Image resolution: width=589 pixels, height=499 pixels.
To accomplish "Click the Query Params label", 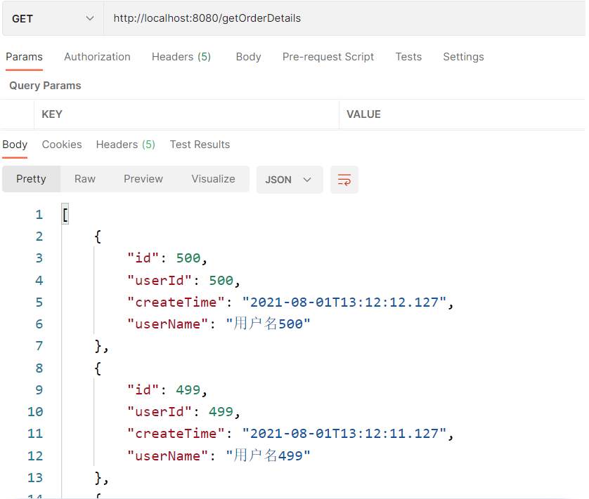I will tap(45, 86).
